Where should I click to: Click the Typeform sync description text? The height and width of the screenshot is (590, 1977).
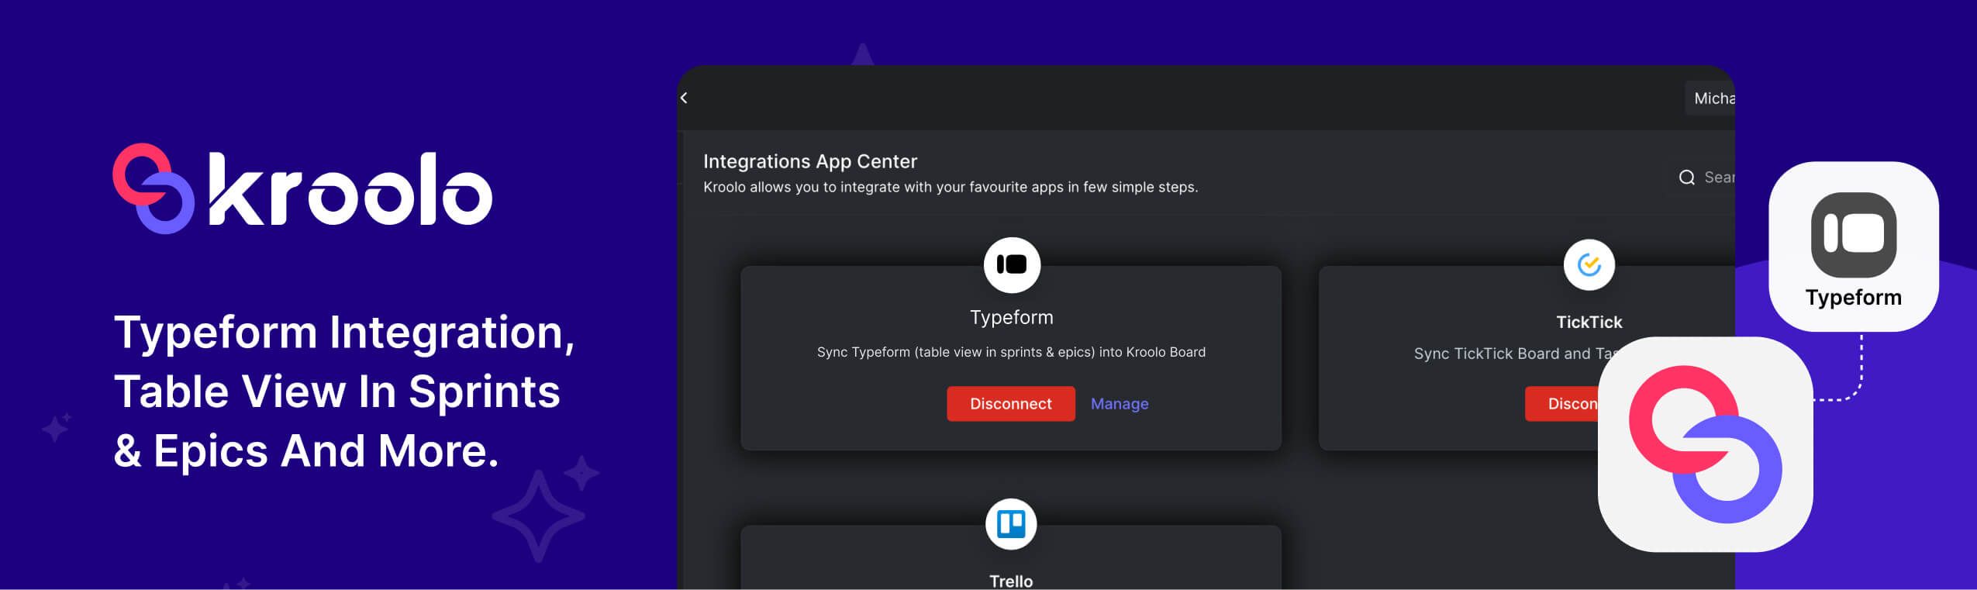click(1011, 352)
